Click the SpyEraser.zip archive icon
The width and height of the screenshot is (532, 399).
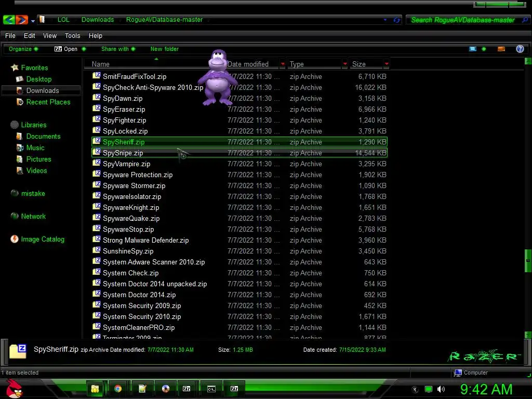[x=96, y=109]
